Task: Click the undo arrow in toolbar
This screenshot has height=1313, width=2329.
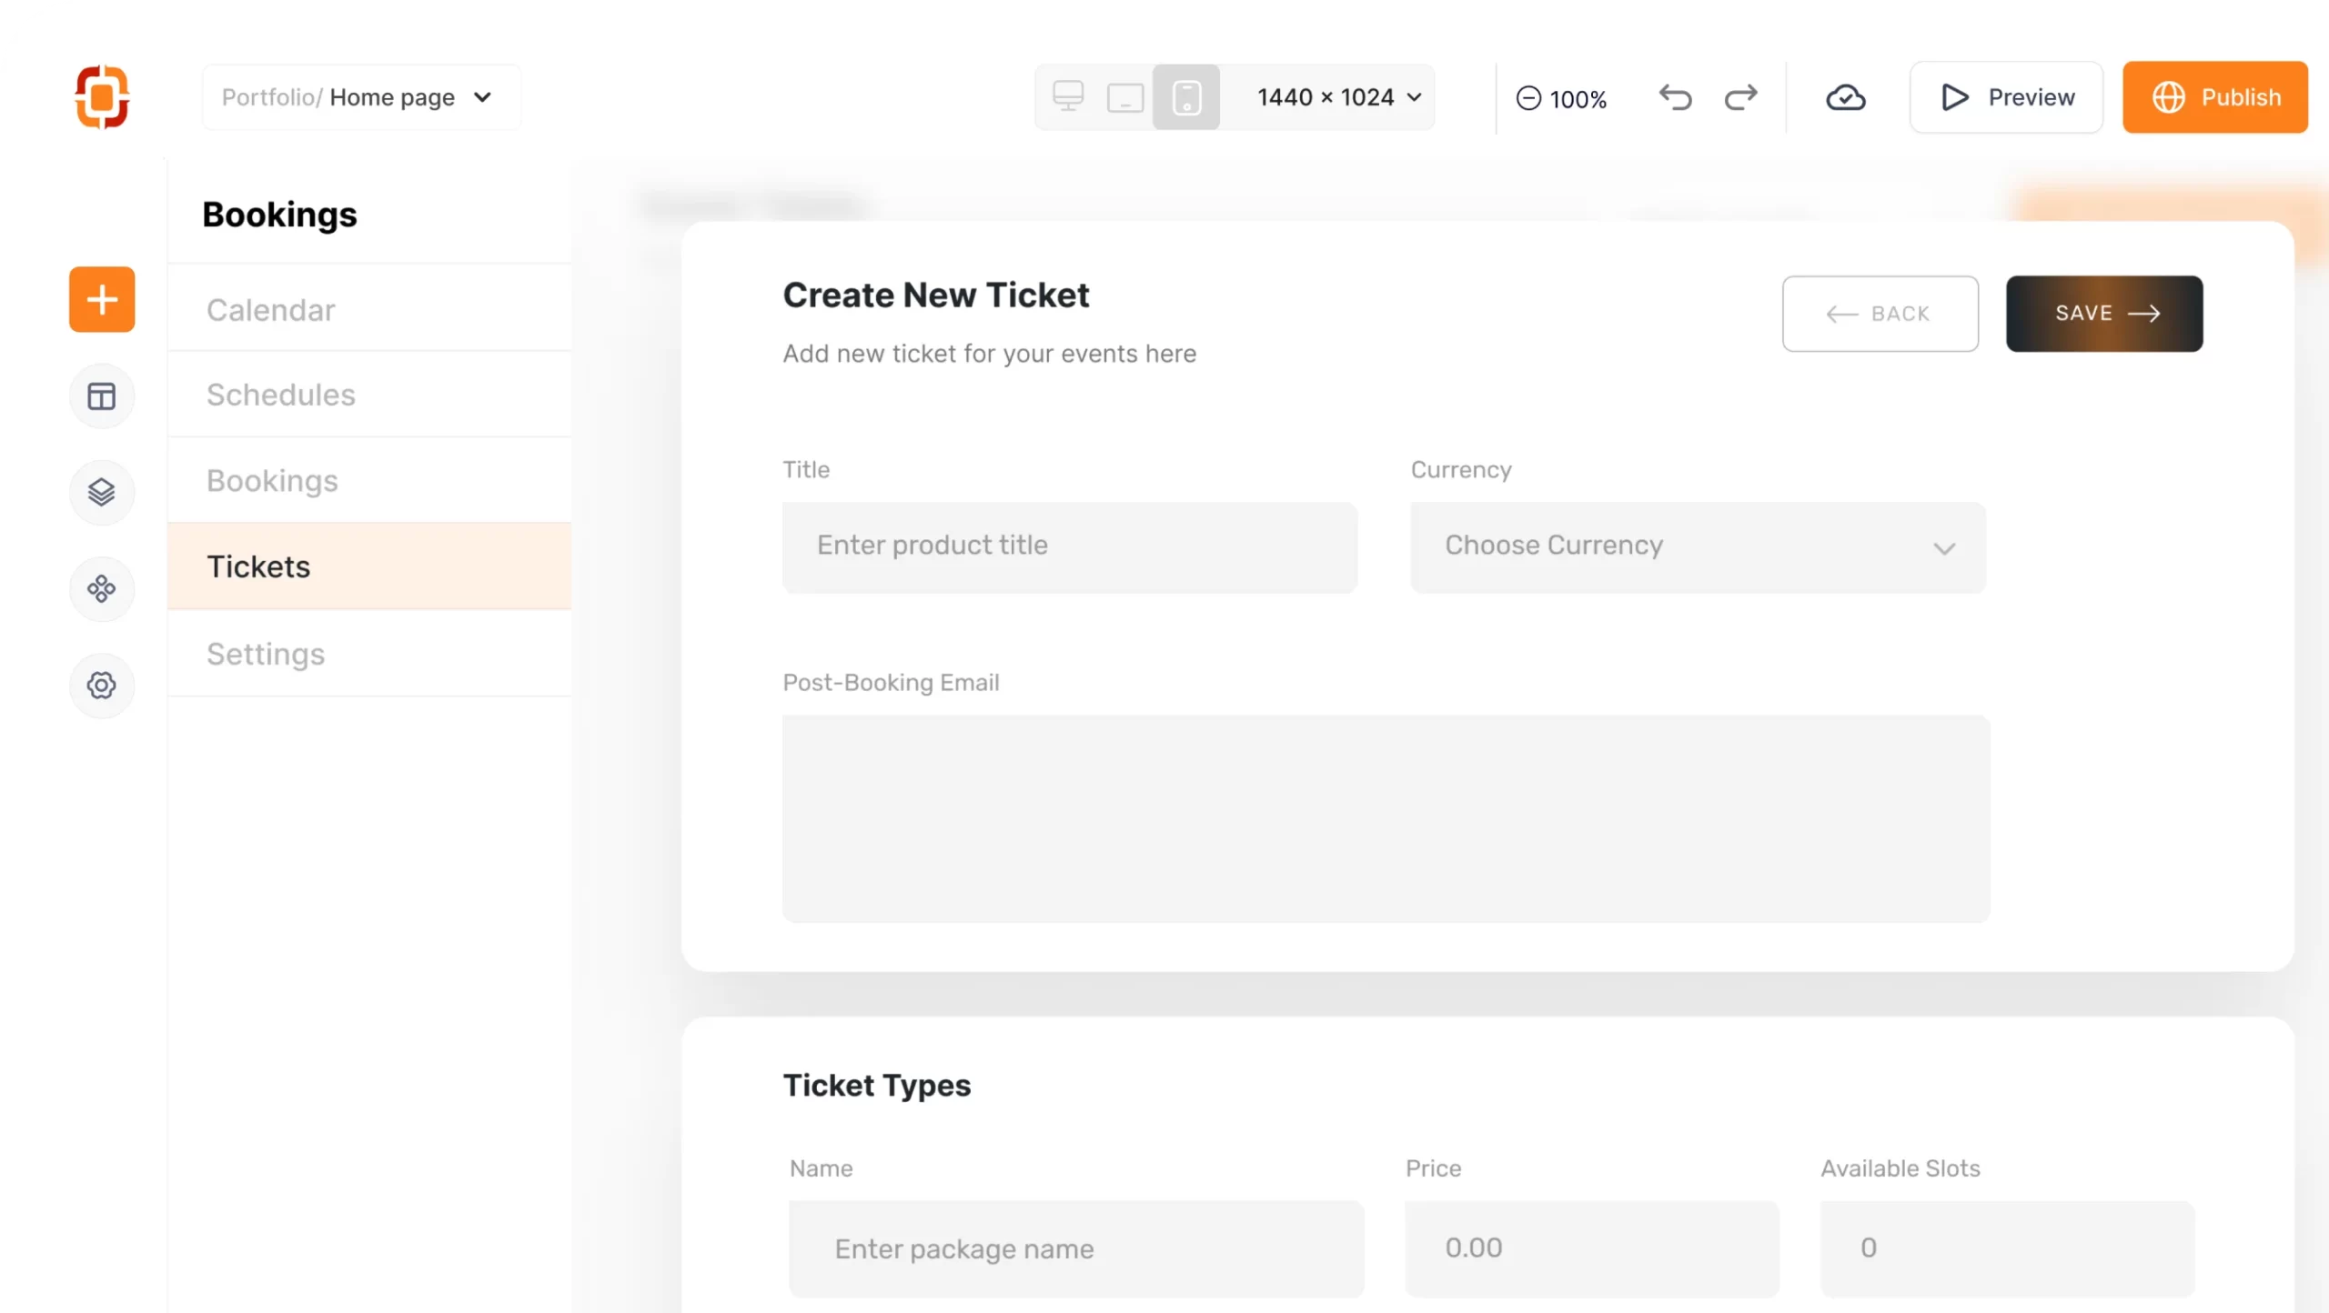Action: click(x=1675, y=97)
